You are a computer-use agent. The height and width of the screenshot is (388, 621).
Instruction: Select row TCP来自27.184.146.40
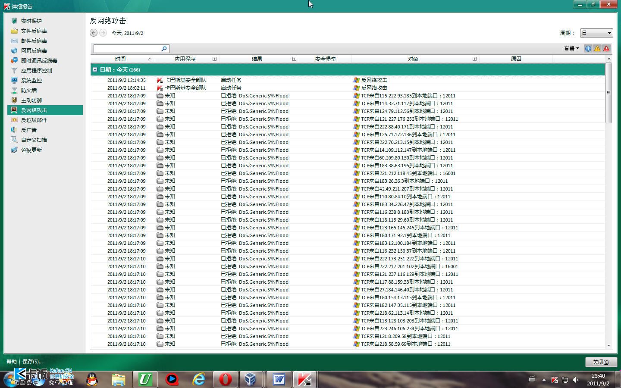pyautogui.click(x=348, y=290)
